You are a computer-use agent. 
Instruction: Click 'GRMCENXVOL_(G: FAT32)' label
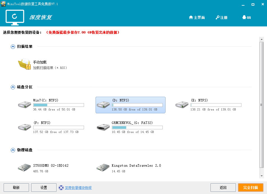(x=132, y=123)
